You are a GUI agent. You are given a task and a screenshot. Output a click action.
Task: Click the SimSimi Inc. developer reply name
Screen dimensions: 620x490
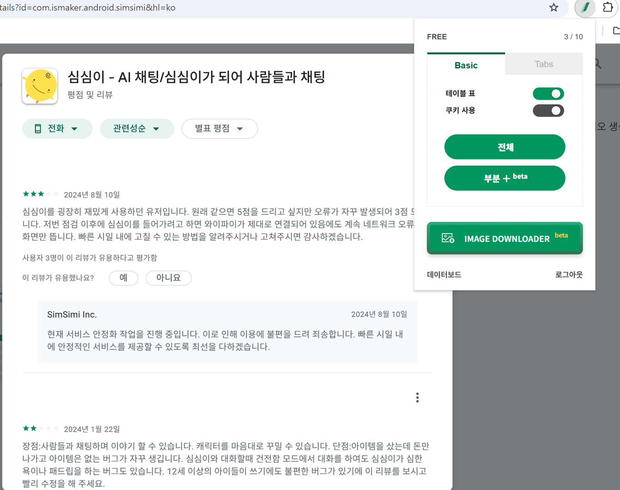(72, 315)
